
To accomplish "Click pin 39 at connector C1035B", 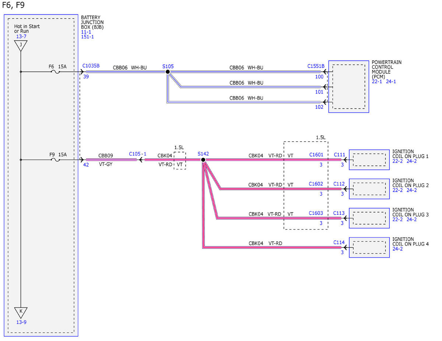I will 86,77.
